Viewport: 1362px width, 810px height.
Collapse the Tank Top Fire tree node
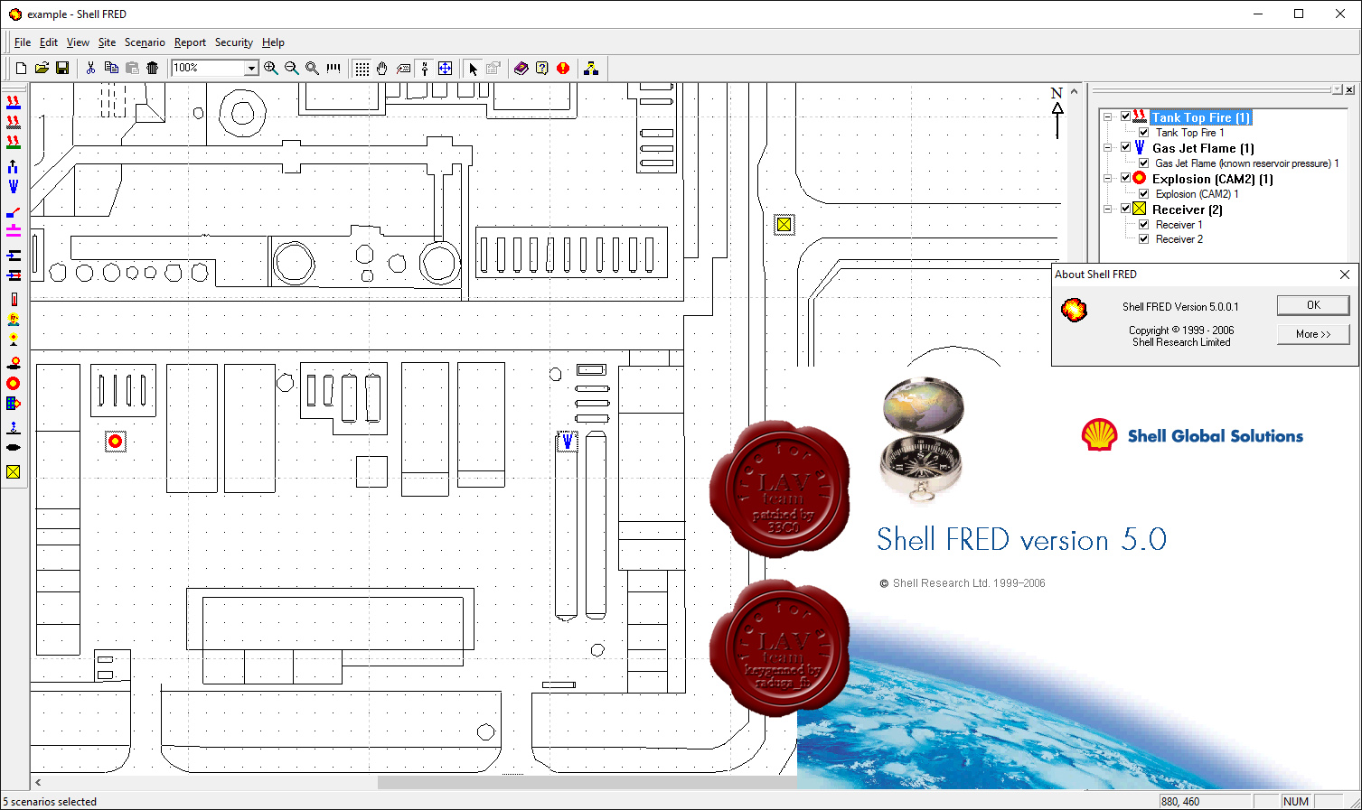(1107, 117)
